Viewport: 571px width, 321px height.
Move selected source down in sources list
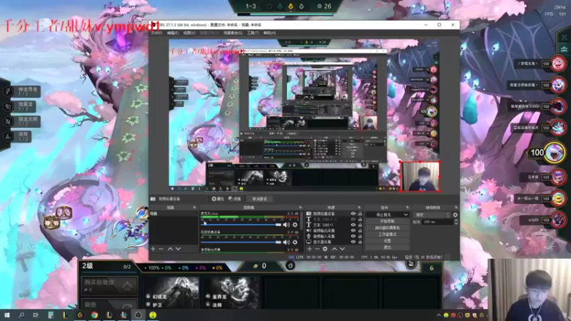[343, 249]
